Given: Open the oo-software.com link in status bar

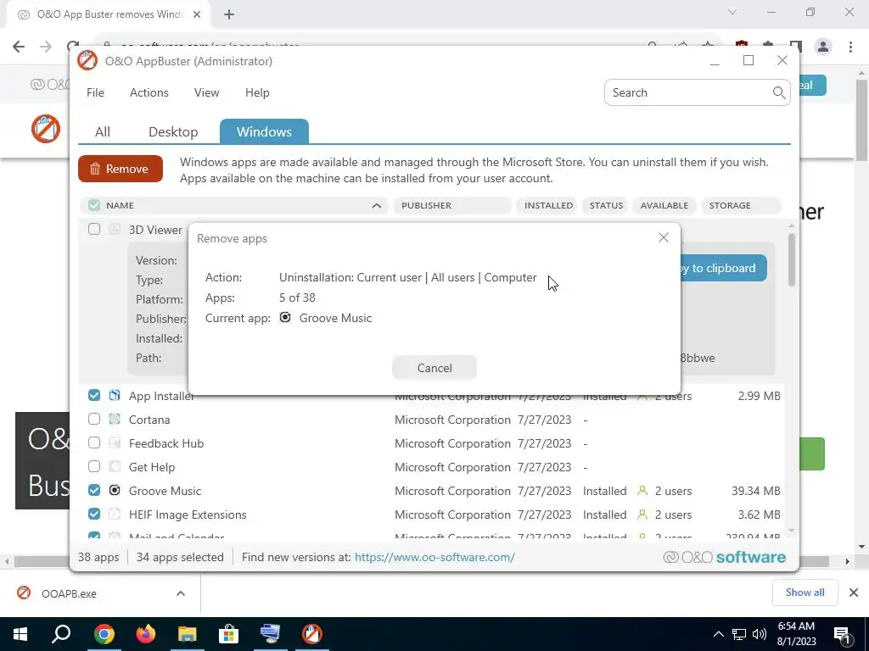Looking at the screenshot, I should click(x=434, y=558).
